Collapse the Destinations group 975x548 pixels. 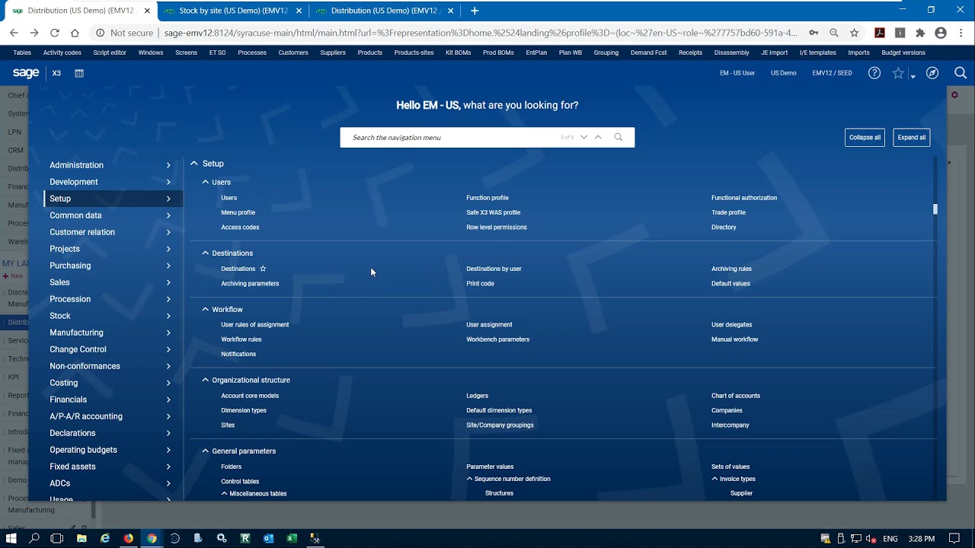point(205,253)
